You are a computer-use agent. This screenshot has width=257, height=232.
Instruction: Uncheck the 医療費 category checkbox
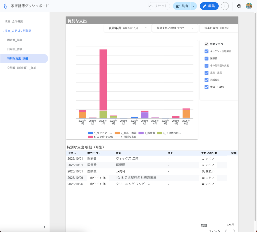tap(206, 58)
